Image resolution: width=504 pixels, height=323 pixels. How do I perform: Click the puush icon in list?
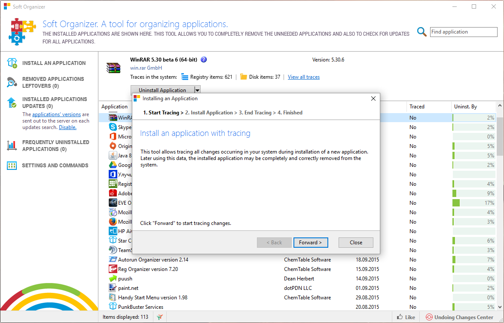click(113, 279)
